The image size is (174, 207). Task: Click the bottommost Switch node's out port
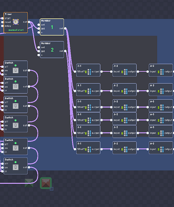tap(29, 167)
